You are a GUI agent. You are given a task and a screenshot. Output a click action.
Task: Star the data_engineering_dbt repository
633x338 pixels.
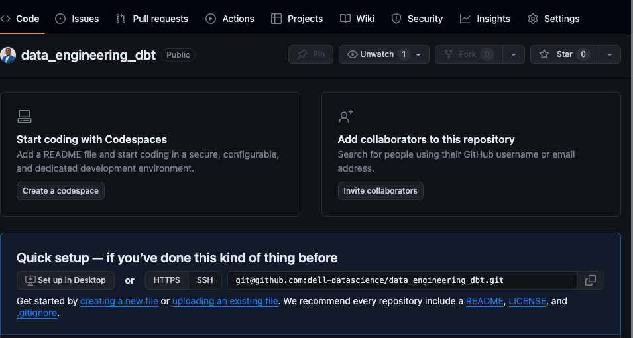[564, 54]
